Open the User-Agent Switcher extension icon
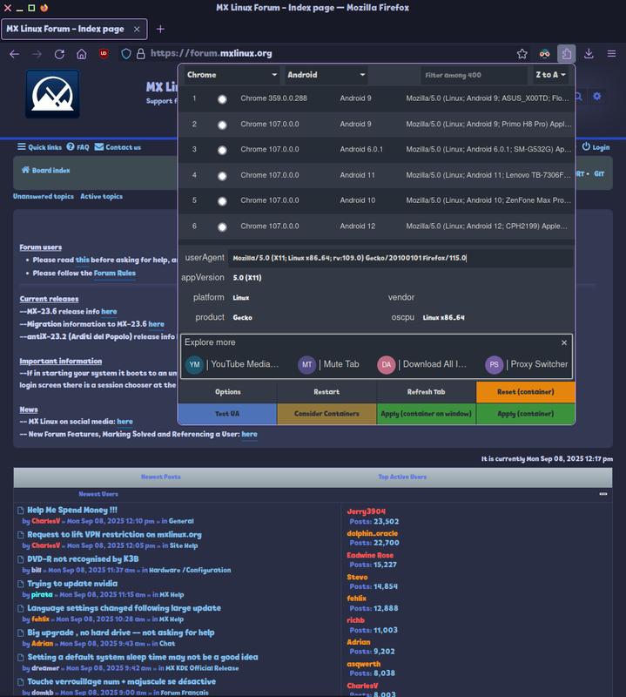The height and width of the screenshot is (697, 626). pyautogui.click(x=544, y=54)
